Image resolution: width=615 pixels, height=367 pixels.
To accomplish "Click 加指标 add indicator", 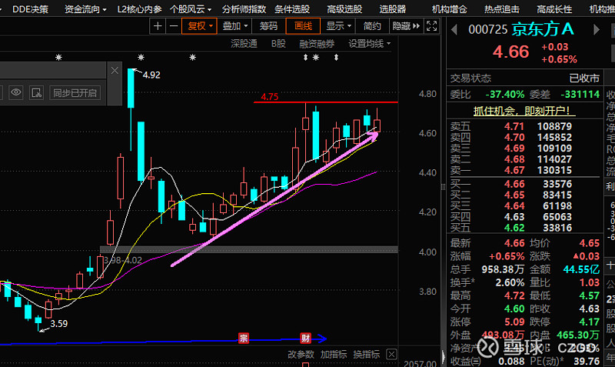I will (x=334, y=355).
